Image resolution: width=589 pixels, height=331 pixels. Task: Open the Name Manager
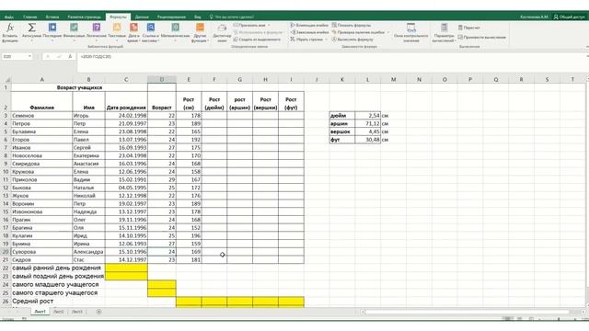[222, 32]
